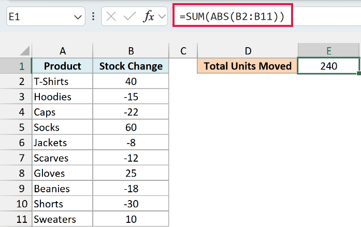
Task: Click the Total Units Moved cell
Action: [x=248, y=66]
